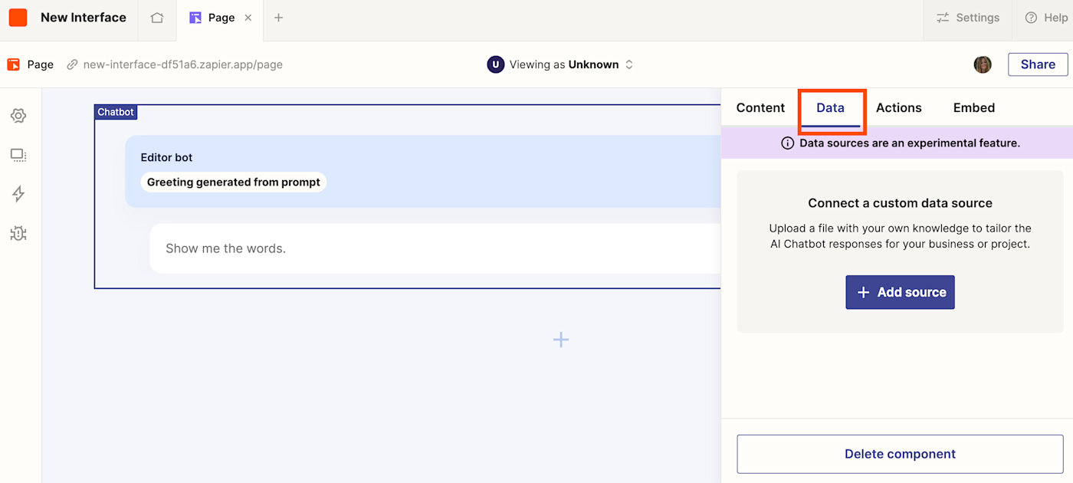Select the pages icon in the left sidebar

(19, 155)
